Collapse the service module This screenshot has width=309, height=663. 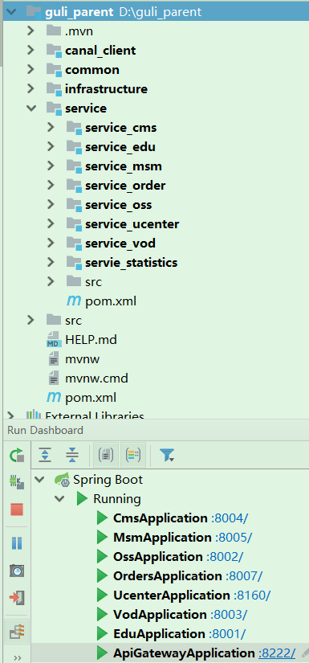point(30,108)
